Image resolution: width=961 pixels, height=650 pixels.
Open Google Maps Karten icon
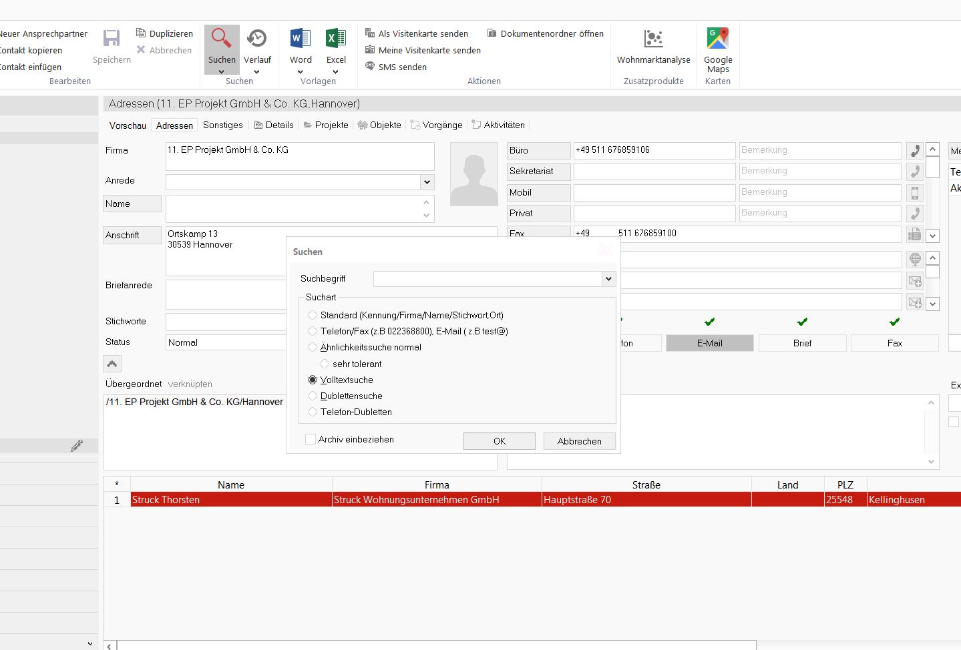click(x=717, y=40)
